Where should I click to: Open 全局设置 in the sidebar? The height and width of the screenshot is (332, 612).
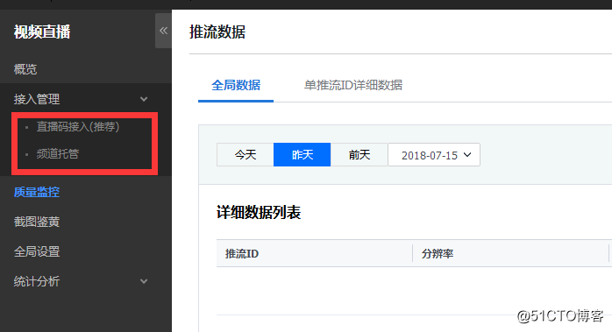[x=37, y=251]
